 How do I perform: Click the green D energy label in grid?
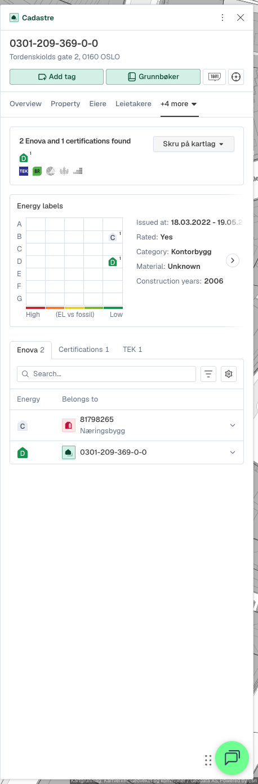click(113, 262)
